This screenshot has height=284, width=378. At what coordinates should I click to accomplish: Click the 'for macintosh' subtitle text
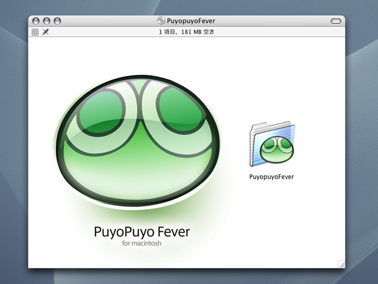(x=142, y=243)
